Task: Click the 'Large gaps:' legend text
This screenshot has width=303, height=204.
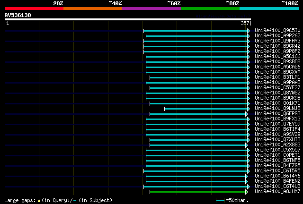Action: 20,200
